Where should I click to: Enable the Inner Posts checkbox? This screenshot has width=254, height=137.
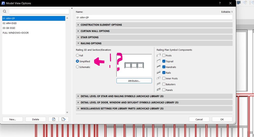coord(164,78)
